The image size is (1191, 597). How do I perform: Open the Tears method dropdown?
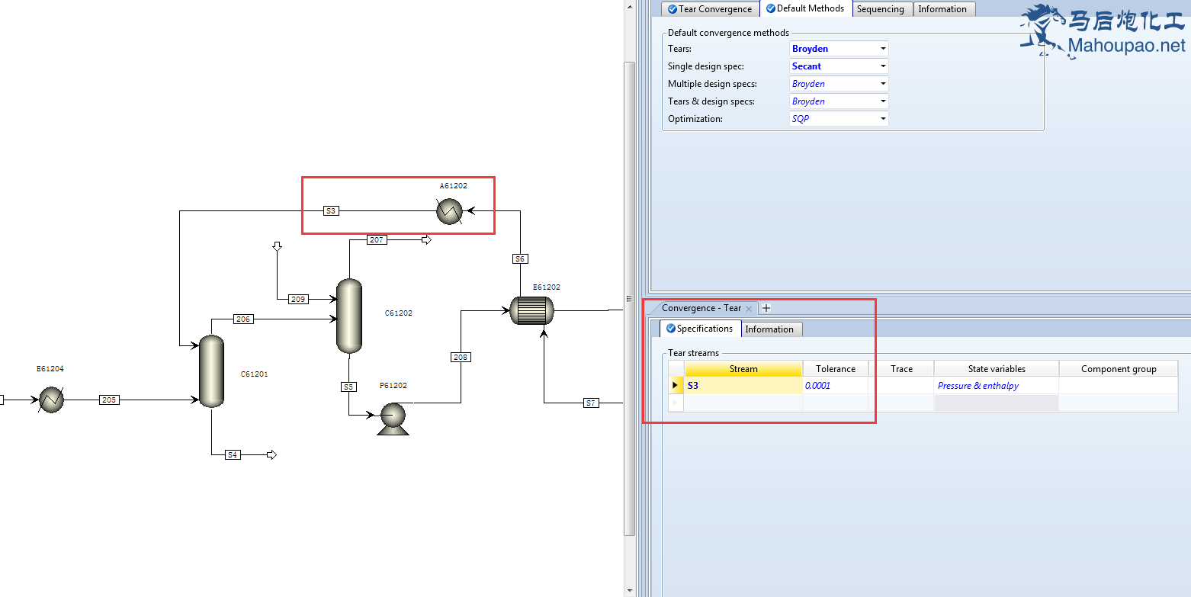(883, 49)
